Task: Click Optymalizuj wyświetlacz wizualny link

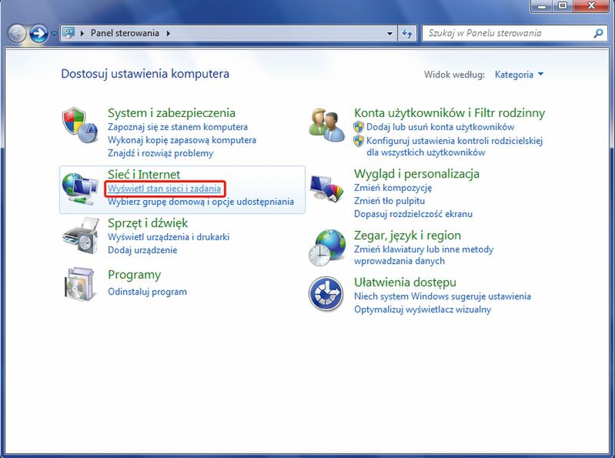Action: pyautogui.click(x=423, y=309)
